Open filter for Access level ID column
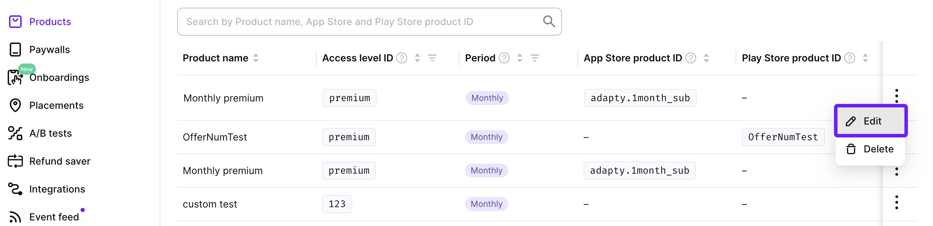The width and height of the screenshot is (933, 226). pos(432,58)
